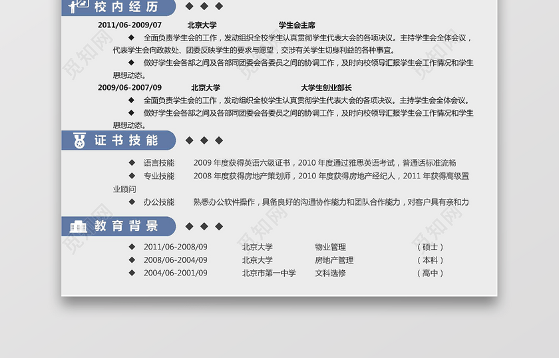
Task: Click the diamond bullet before 2011/06-2008/09
Action: point(132,246)
